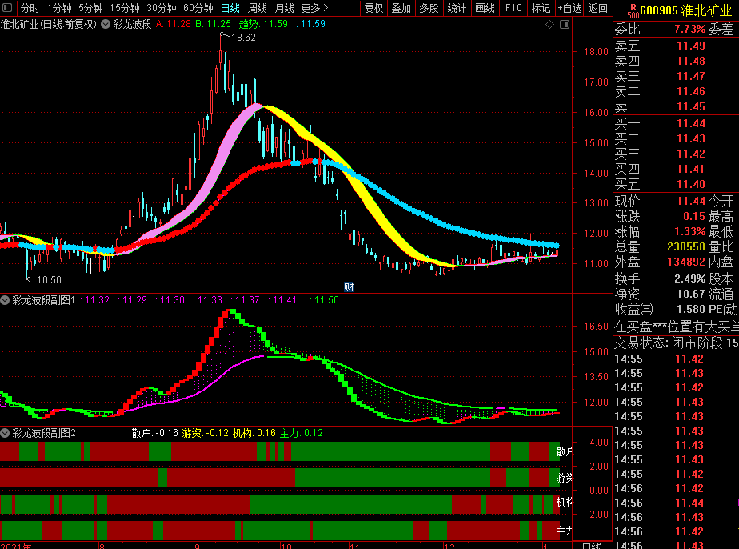The width and height of the screenshot is (739, 549).
Task: Expand the 彩龙波段副图2 indicator arrow
Action: pos(6,433)
